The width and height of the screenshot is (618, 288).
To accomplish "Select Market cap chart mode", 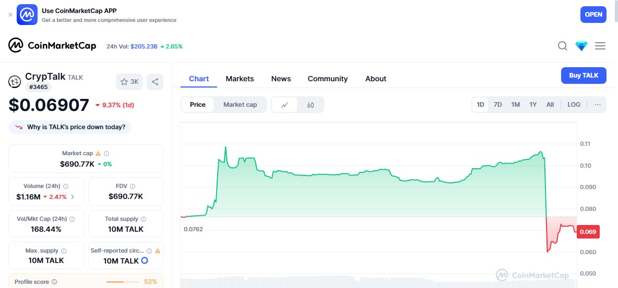I will coord(240,105).
